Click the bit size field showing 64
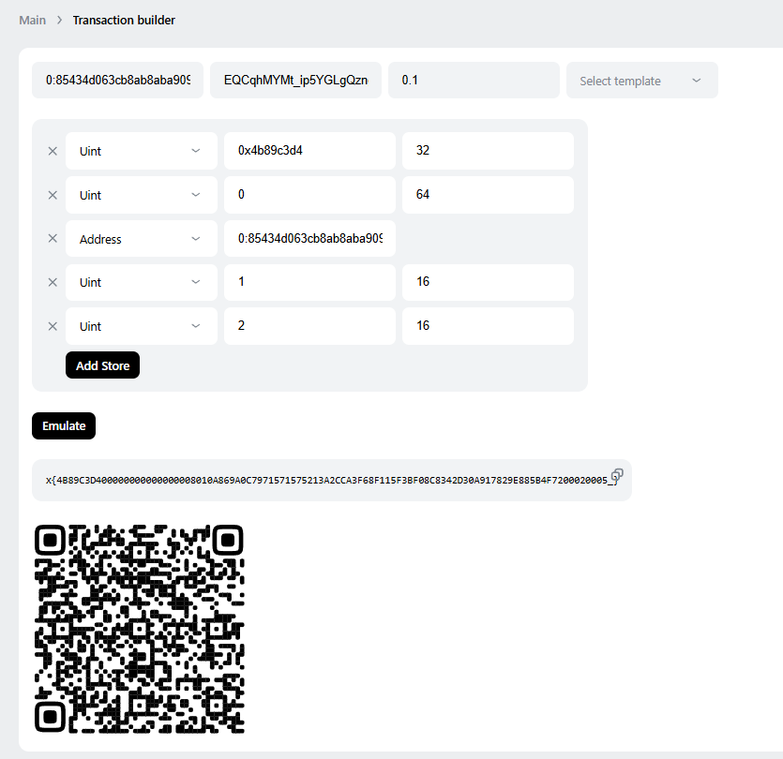This screenshot has width=783, height=759. (488, 195)
